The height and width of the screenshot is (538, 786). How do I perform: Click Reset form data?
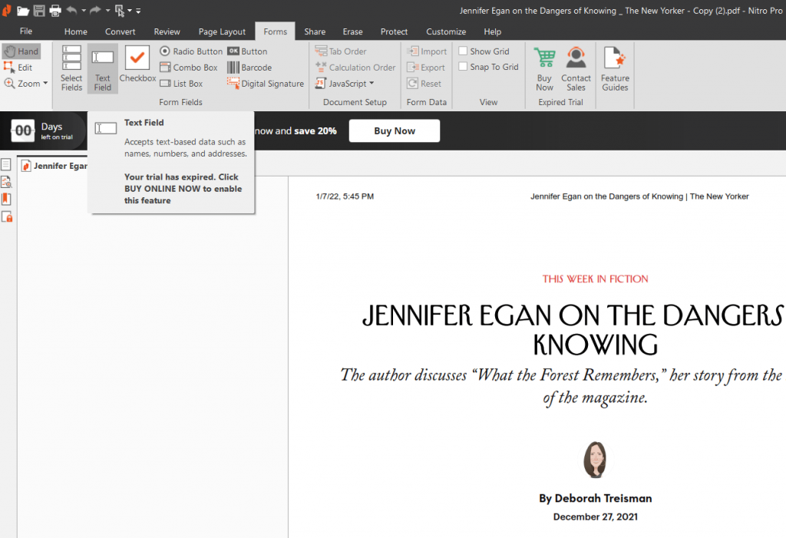click(424, 83)
